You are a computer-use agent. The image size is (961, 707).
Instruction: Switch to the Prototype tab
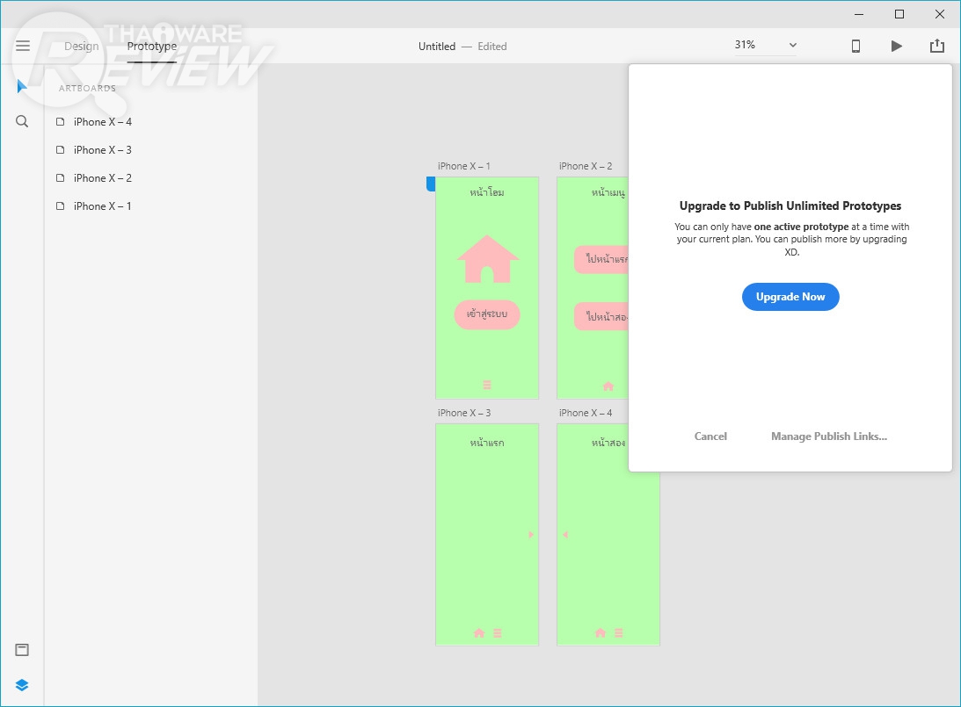click(x=152, y=46)
